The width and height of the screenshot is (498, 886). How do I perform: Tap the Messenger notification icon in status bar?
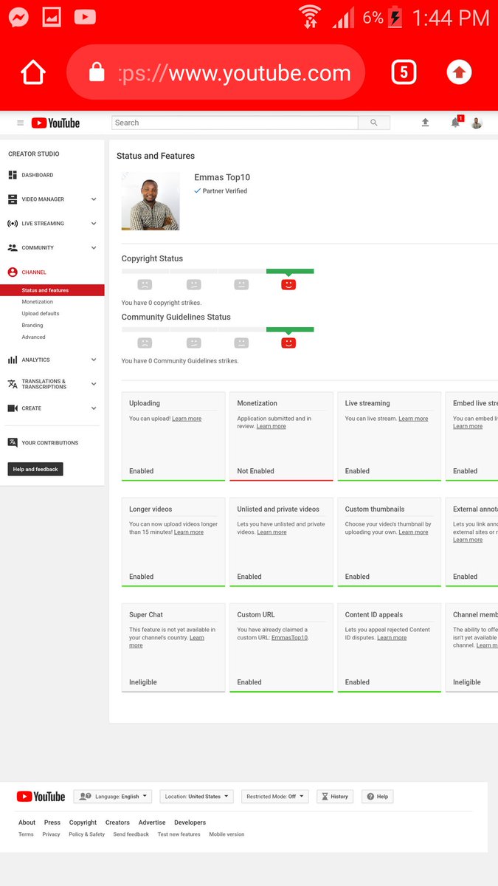(x=18, y=16)
